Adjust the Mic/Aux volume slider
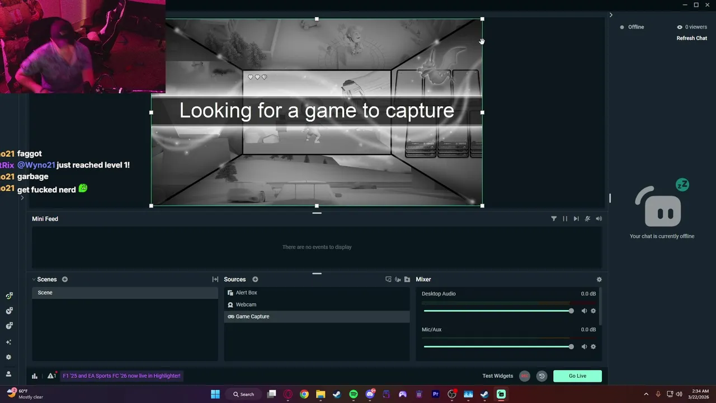The image size is (716, 403). coord(497,346)
